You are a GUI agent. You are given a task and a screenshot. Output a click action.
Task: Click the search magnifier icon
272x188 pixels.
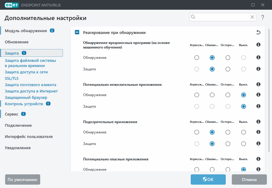[193, 17]
